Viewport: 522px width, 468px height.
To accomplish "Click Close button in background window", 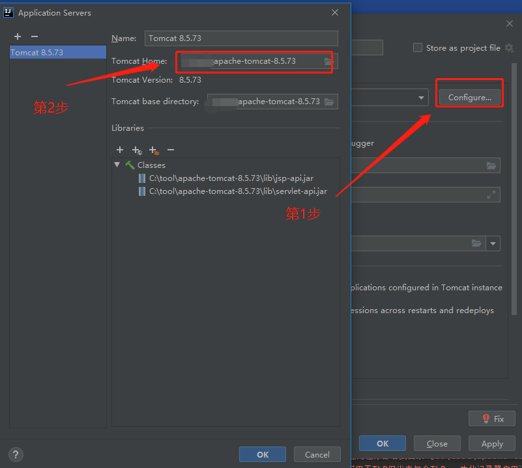I will [437, 443].
